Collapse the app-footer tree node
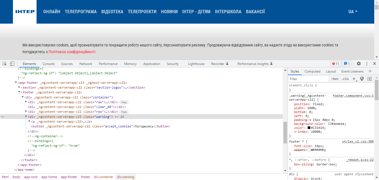Image resolution: width=379 pixels, height=180 pixels. (16, 82)
